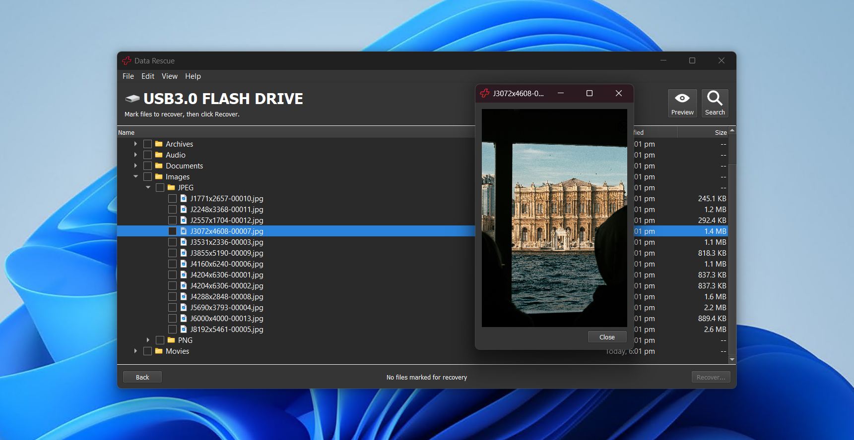The height and width of the screenshot is (440, 854).
Task: Click file icon of J4204x6306-00001.jpg
Action: (x=184, y=275)
